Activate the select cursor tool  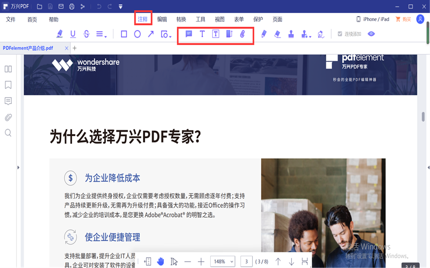pyautogui.click(x=174, y=262)
